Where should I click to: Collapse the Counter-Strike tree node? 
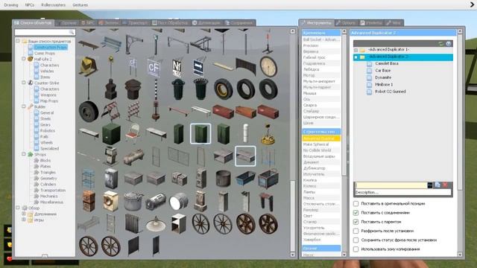24,83
